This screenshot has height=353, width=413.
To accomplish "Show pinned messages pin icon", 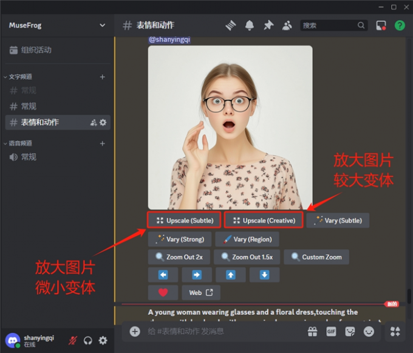I will click(x=268, y=26).
